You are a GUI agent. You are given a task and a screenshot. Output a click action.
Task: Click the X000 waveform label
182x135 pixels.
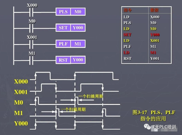coord(21,82)
